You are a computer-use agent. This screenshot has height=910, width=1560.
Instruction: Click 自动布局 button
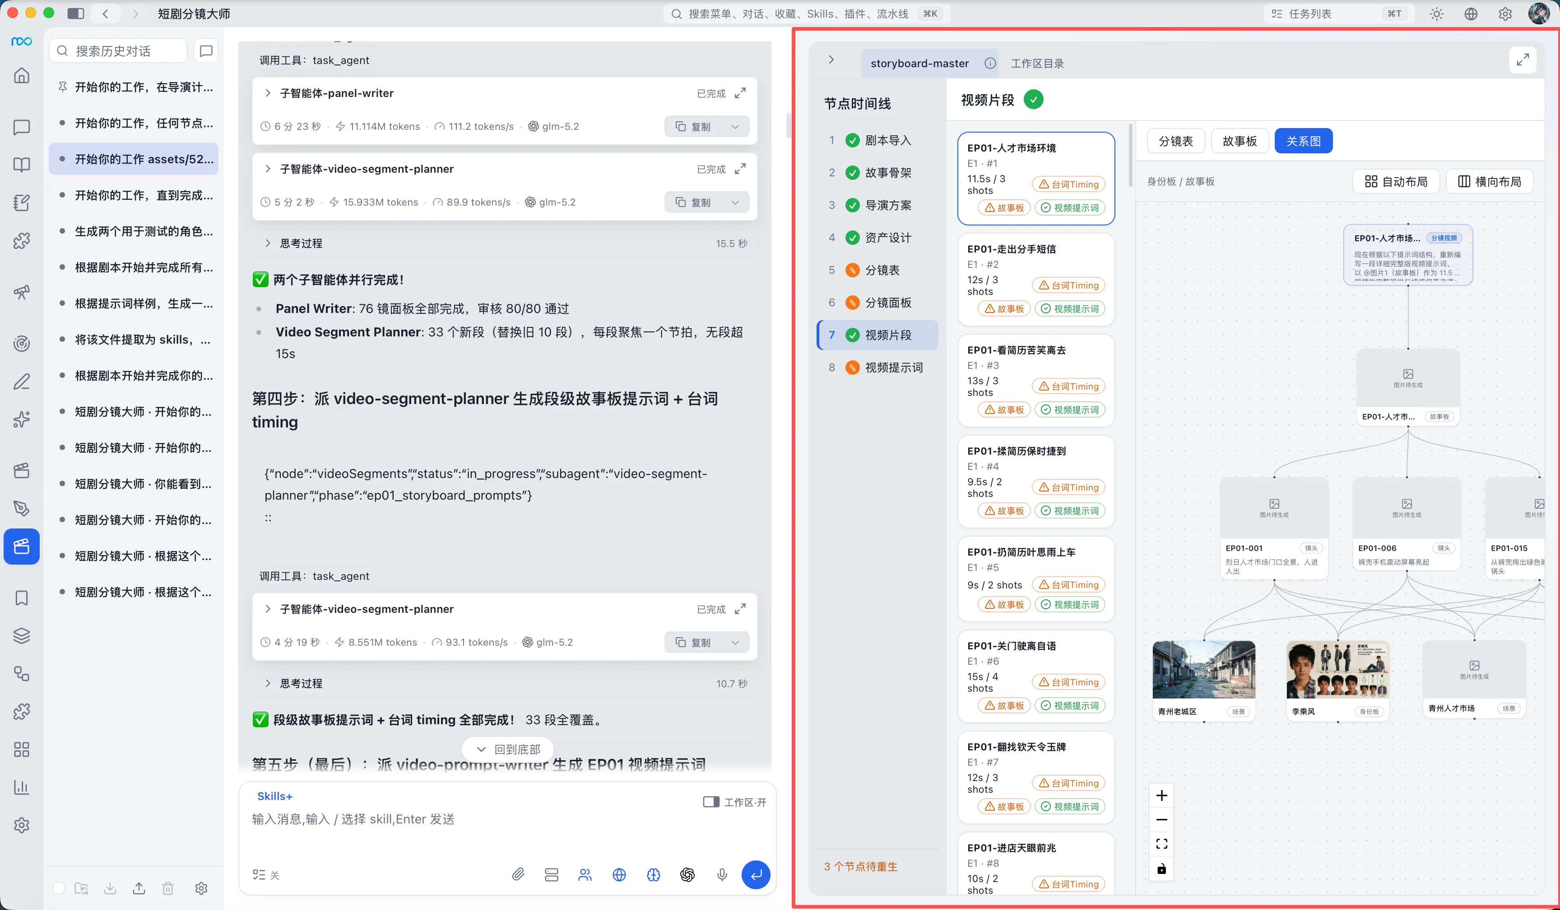(1395, 181)
